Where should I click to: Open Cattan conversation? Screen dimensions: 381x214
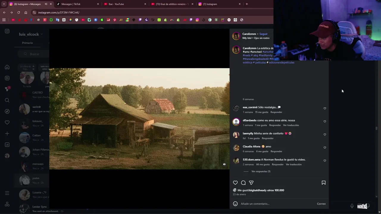pos(32,137)
